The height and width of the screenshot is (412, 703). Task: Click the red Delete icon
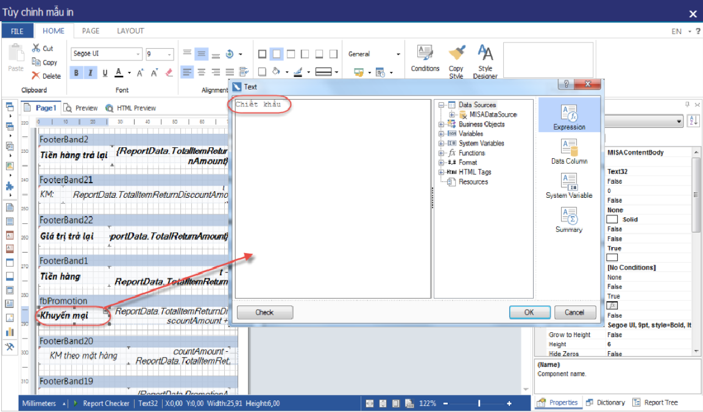[36, 75]
